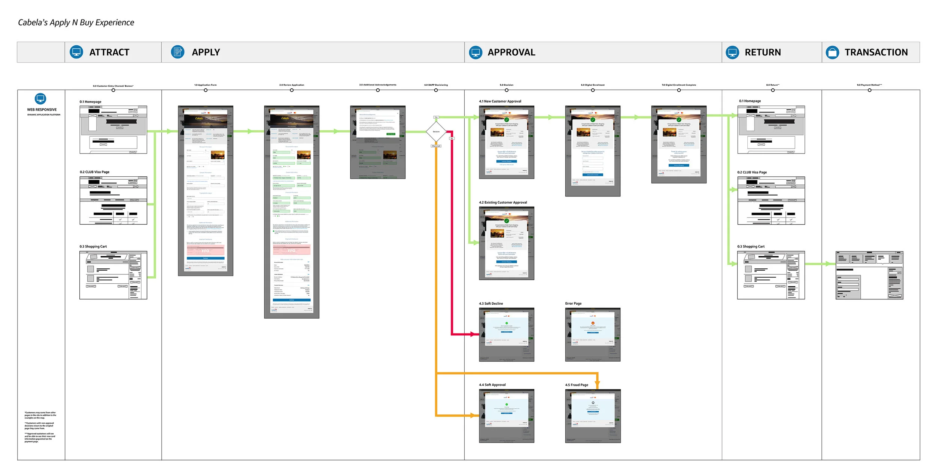Screen dimensions: 936x475
Task: Tick the terms checkbox on the Digital Enrollment screen
Action: 583,172
